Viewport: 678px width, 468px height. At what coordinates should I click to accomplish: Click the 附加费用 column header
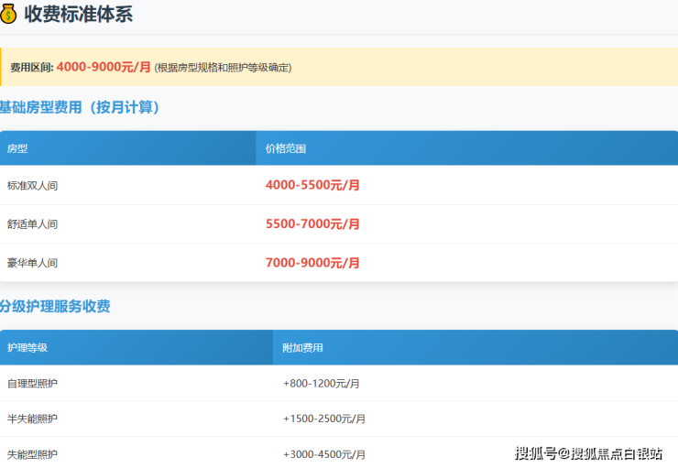click(302, 348)
